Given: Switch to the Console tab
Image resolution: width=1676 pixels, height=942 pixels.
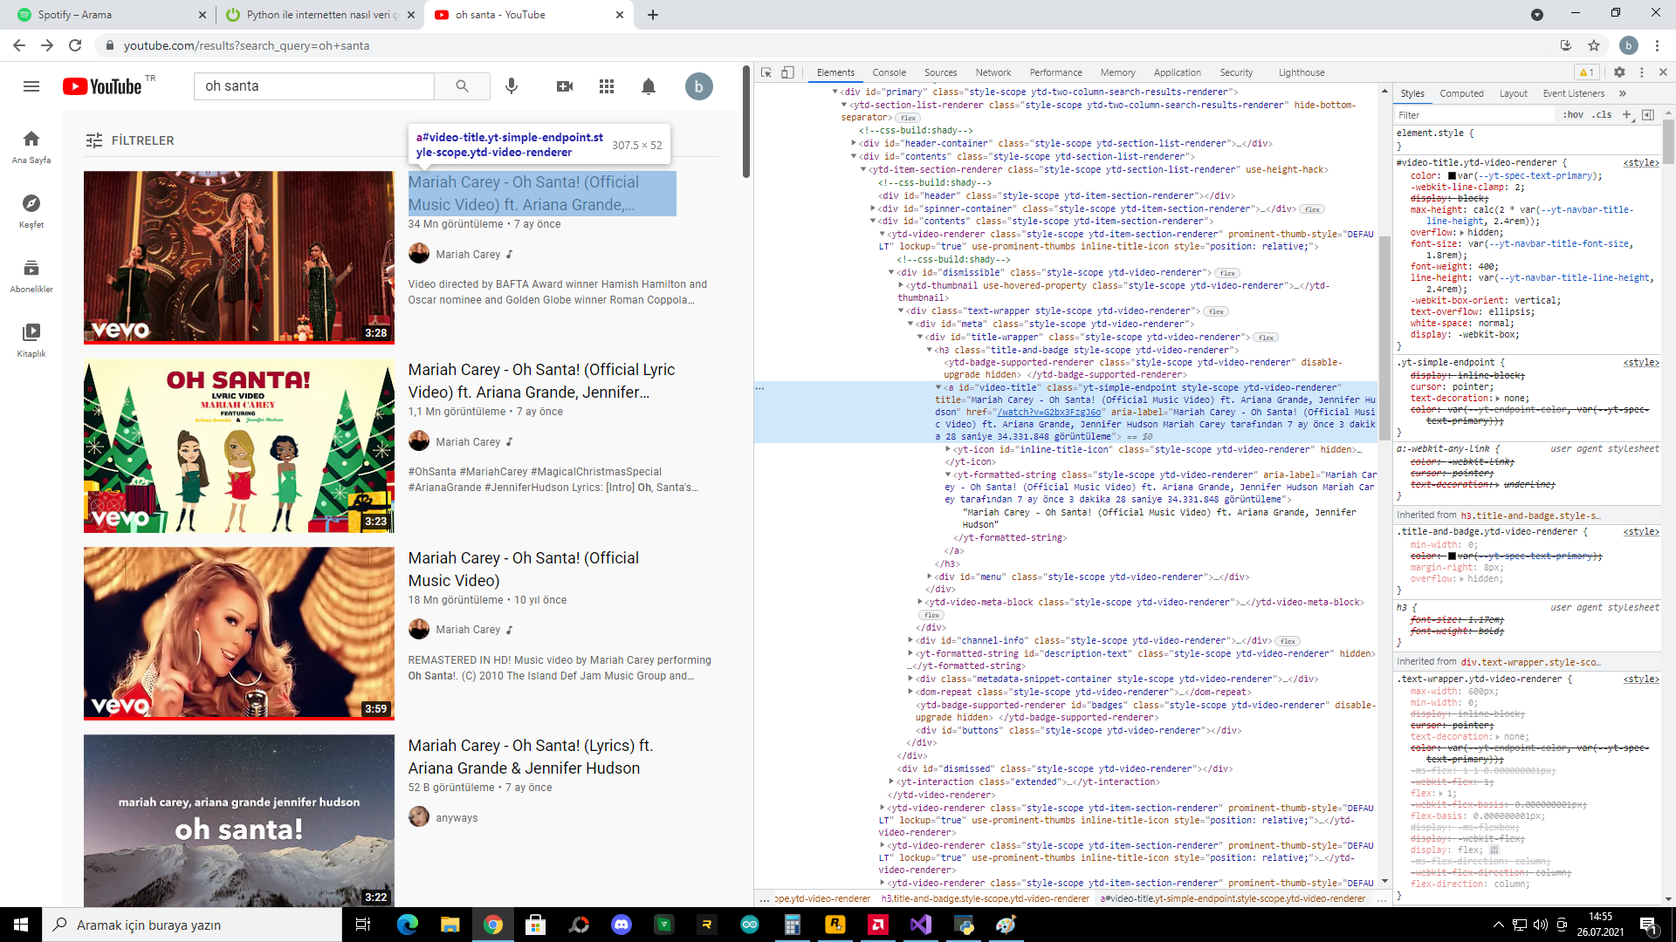Looking at the screenshot, I should point(889,72).
